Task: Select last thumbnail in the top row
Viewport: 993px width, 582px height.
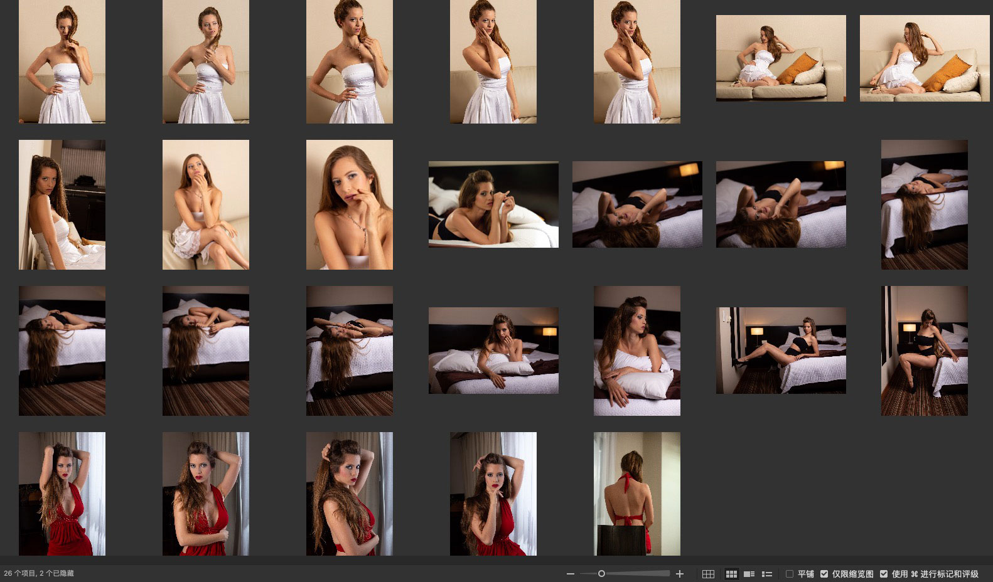Action: point(924,58)
